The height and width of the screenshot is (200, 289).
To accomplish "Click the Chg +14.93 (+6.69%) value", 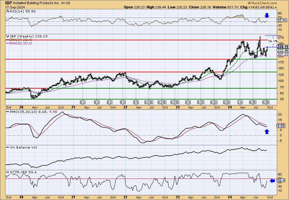I will [x=257, y=7].
